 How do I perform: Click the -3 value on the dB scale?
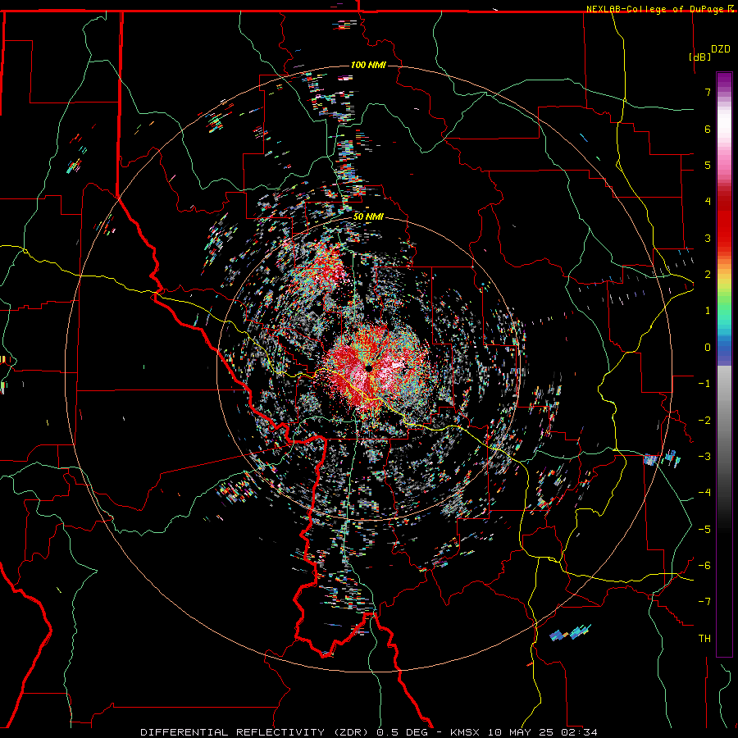704,457
